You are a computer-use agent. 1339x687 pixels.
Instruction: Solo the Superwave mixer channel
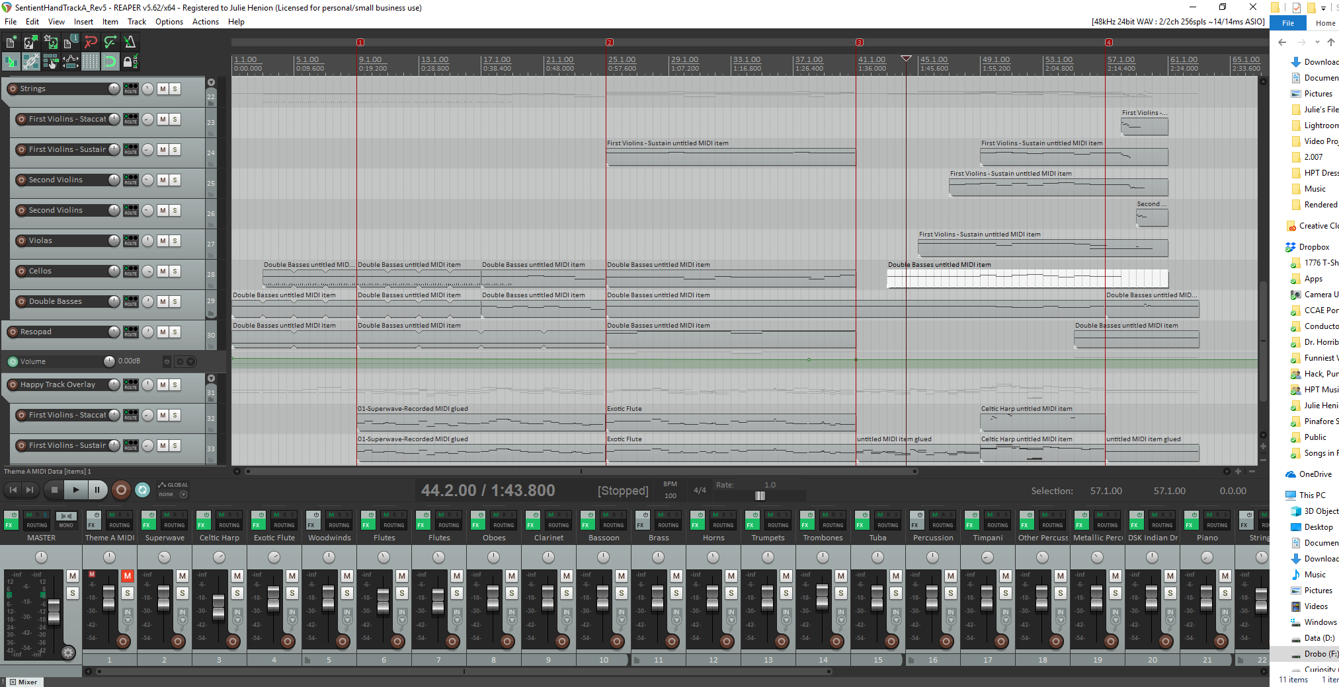(x=183, y=593)
